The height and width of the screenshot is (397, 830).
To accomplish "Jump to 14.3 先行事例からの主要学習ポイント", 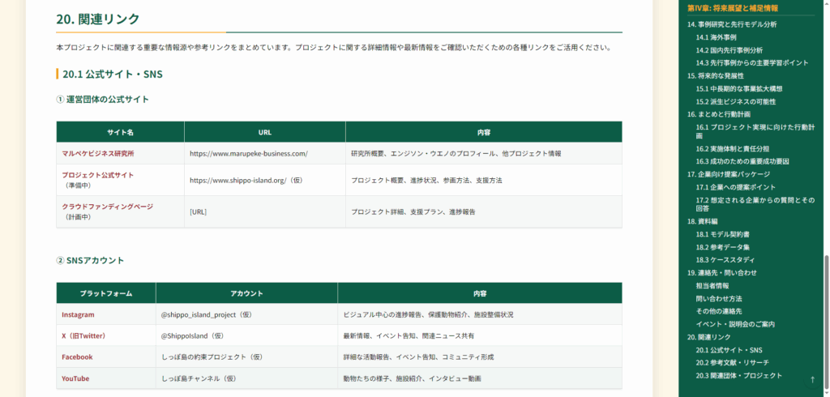I will pyautogui.click(x=752, y=63).
